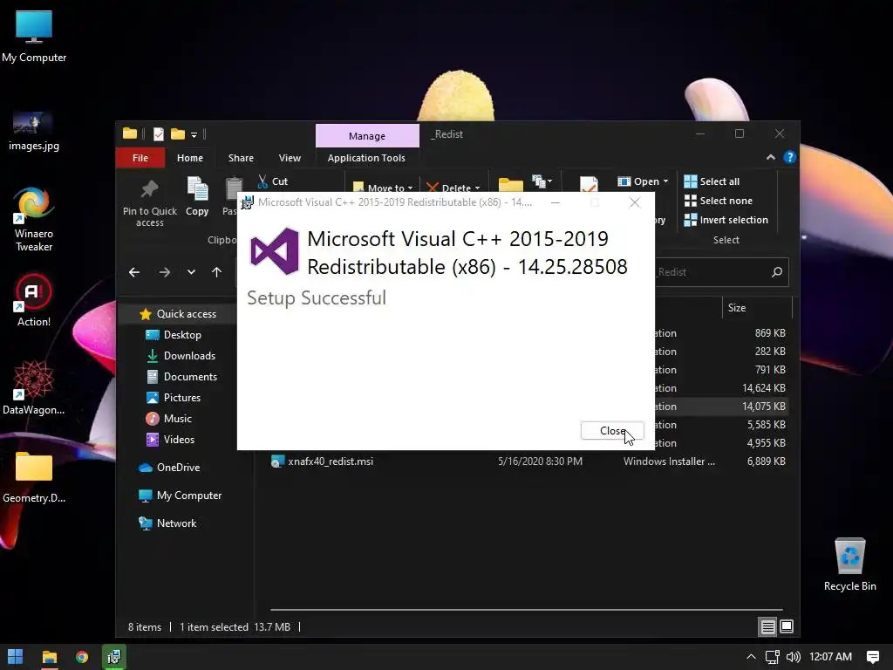This screenshot has width=893, height=670.
Task: Click the installer taskbar icon
Action: click(x=114, y=657)
